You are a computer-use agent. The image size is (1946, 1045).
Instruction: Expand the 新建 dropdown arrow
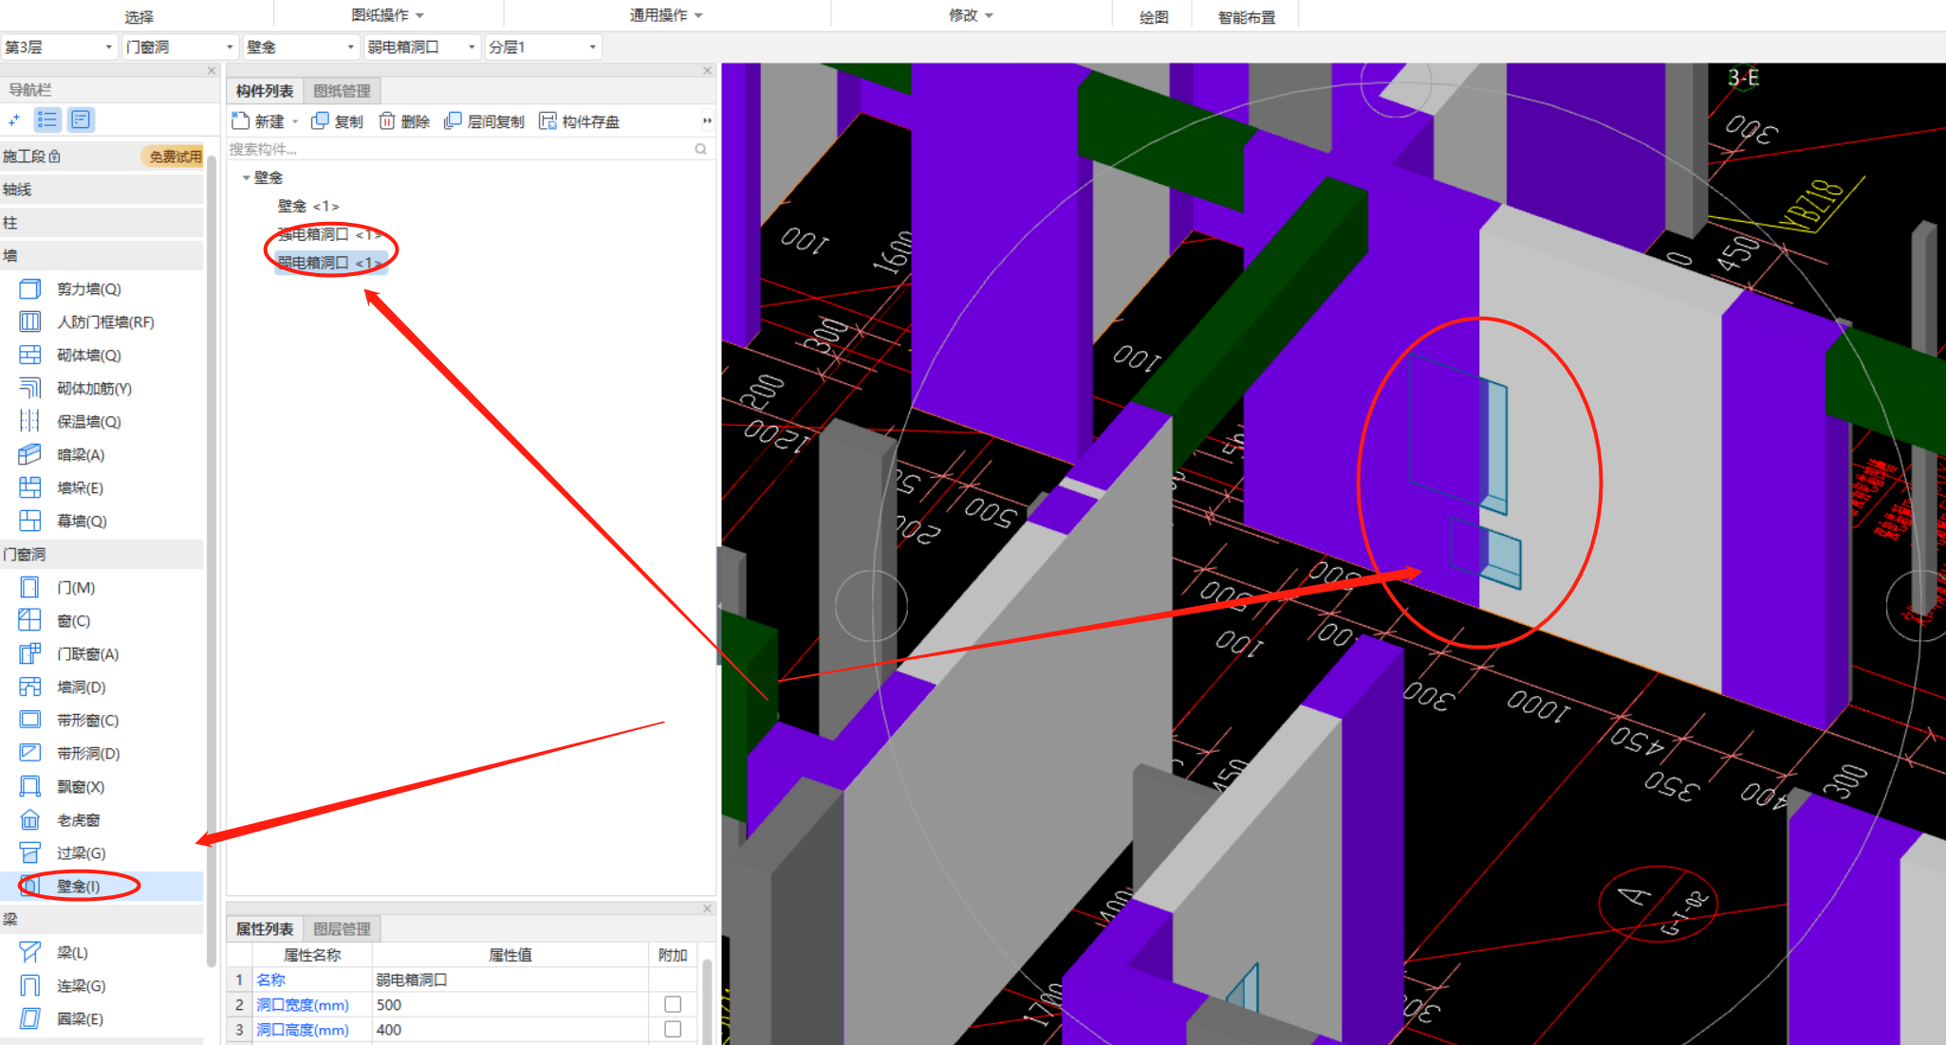(x=295, y=122)
